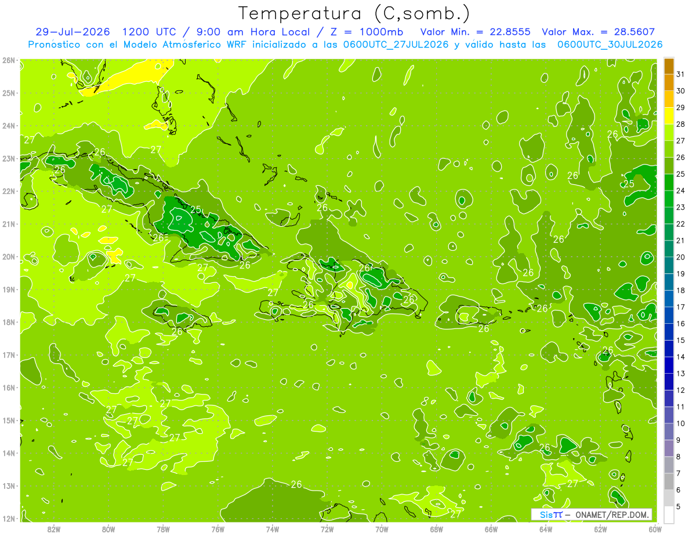The image size is (696, 537).
Task: Click the 14N latitude axis label
Action: coord(8,453)
